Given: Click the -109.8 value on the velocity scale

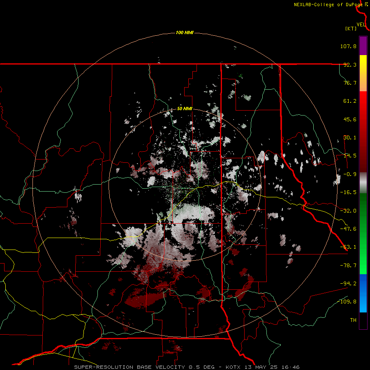Looking at the screenshot, I should [x=347, y=302].
